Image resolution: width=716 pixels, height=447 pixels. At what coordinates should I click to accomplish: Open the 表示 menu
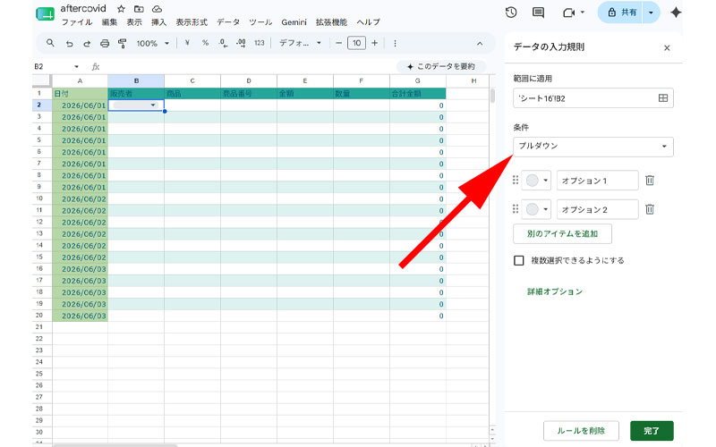[133, 21]
